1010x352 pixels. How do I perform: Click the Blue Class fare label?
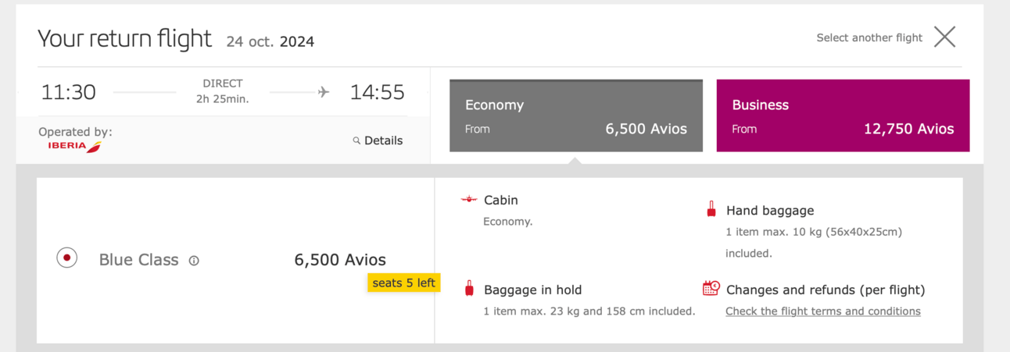click(x=139, y=260)
